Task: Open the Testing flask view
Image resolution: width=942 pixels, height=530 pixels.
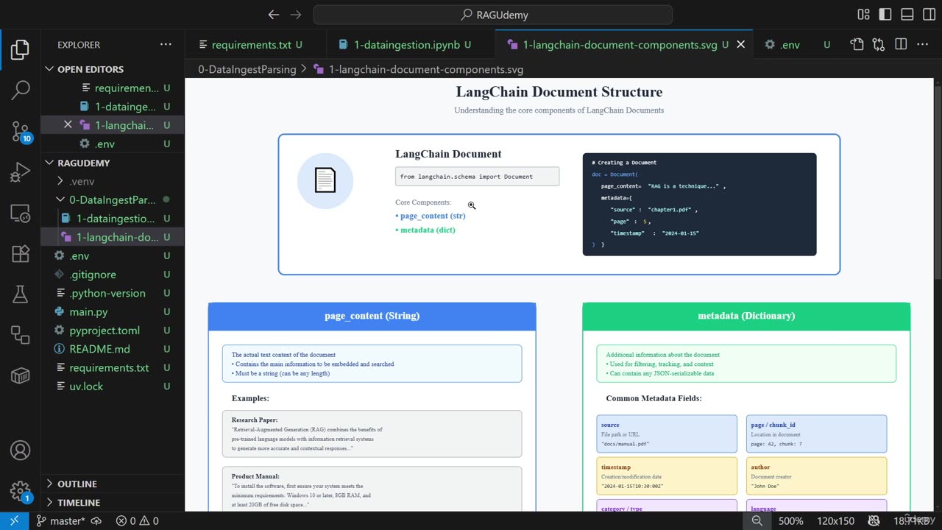Action: [x=20, y=294]
